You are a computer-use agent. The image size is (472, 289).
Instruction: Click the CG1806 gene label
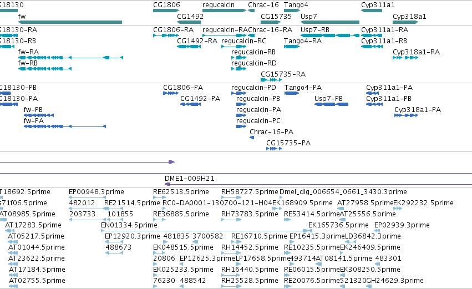point(166,5)
